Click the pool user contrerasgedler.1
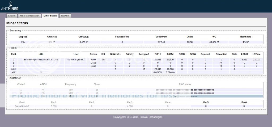Image resolution: width=272 pixels, height=127 pixels. [76, 59]
